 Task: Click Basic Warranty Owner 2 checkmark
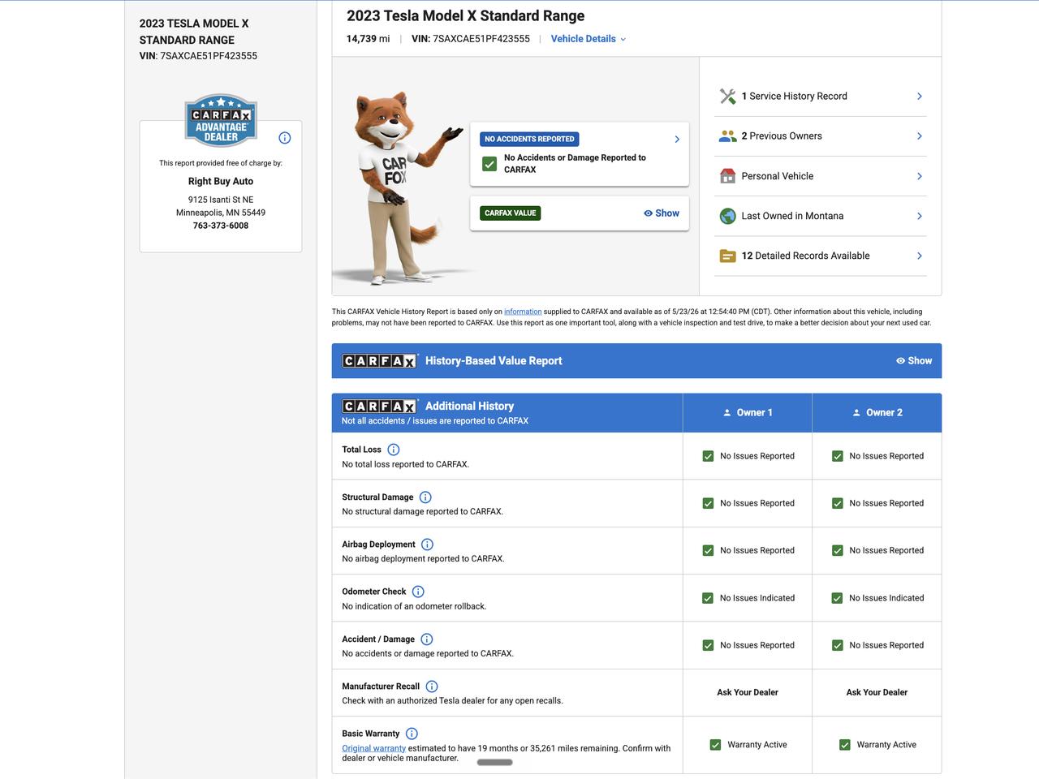pos(844,745)
